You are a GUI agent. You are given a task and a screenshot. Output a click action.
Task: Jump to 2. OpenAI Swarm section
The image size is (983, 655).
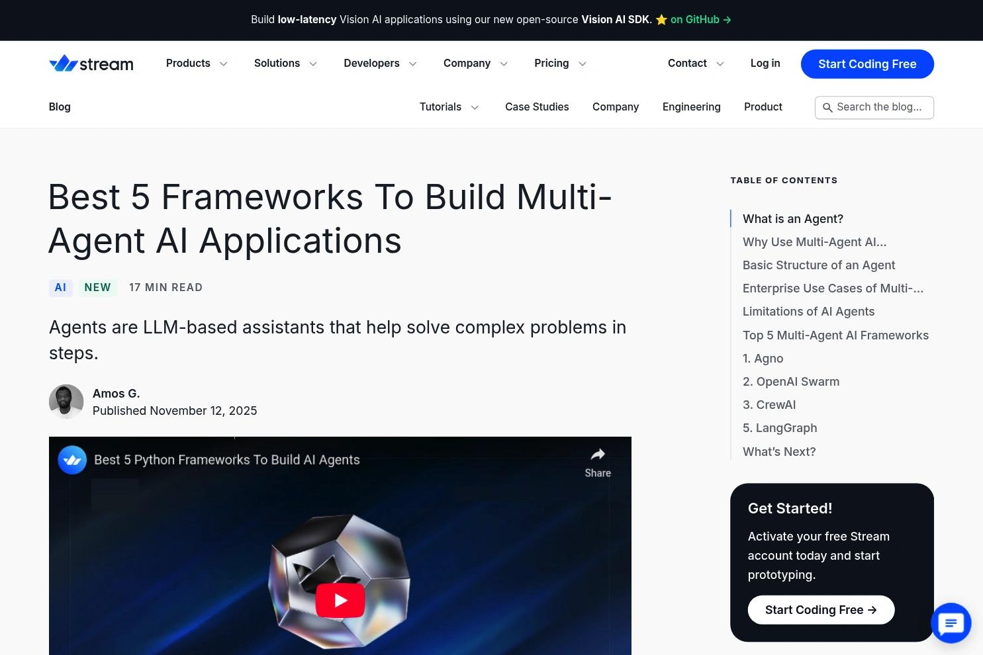tap(791, 382)
